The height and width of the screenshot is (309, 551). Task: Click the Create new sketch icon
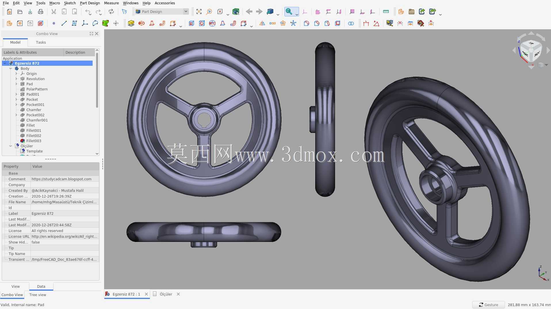click(20, 23)
